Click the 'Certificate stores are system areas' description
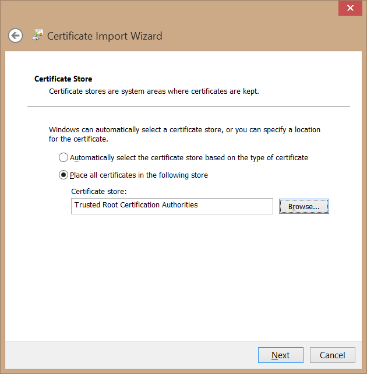 pyautogui.click(x=154, y=91)
